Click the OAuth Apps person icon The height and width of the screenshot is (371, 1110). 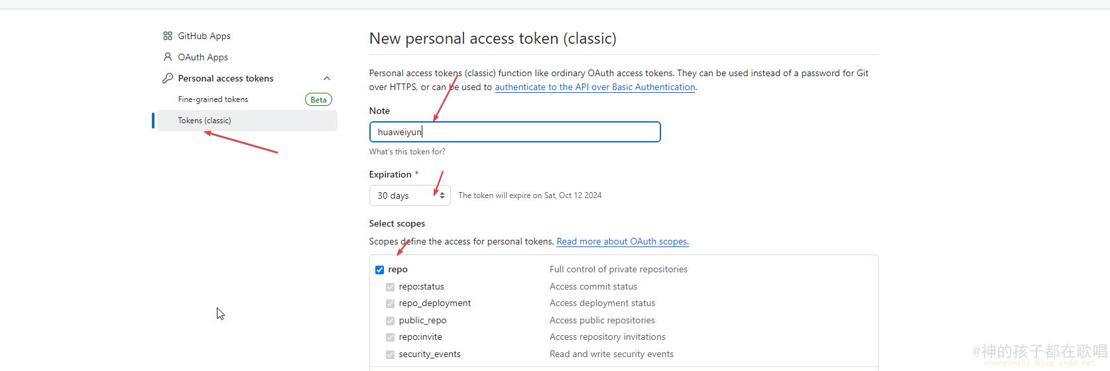(x=168, y=57)
